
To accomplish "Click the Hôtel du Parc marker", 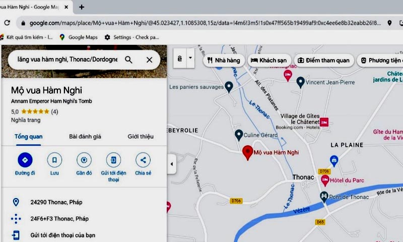I will click(325, 180).
